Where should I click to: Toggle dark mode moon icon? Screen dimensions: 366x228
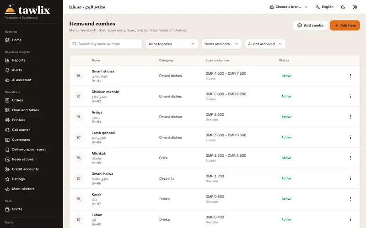[x=343, y=7]
